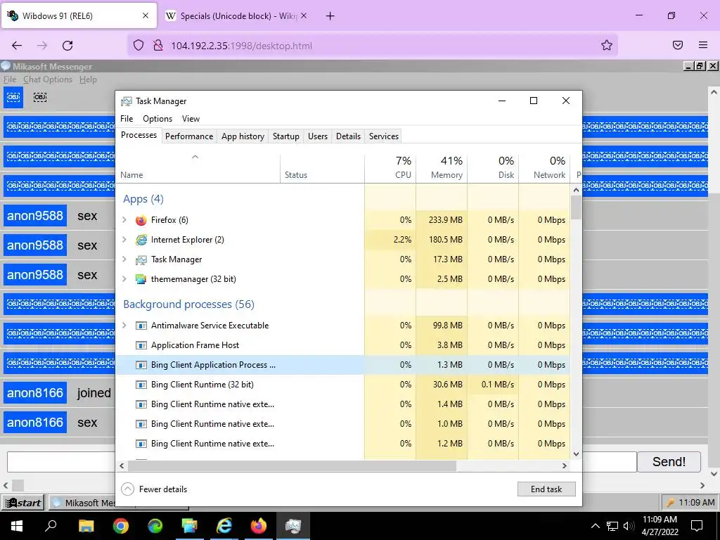Reload the page in Firefox
Viewport: 720px width, 540px height.
(67, 46)
